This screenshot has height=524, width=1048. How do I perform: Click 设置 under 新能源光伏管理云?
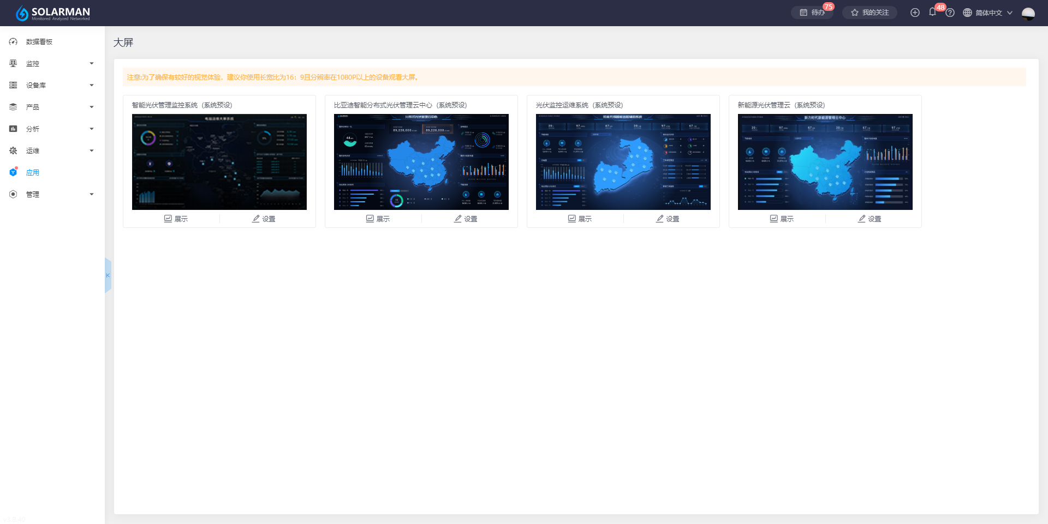[870, 219]
